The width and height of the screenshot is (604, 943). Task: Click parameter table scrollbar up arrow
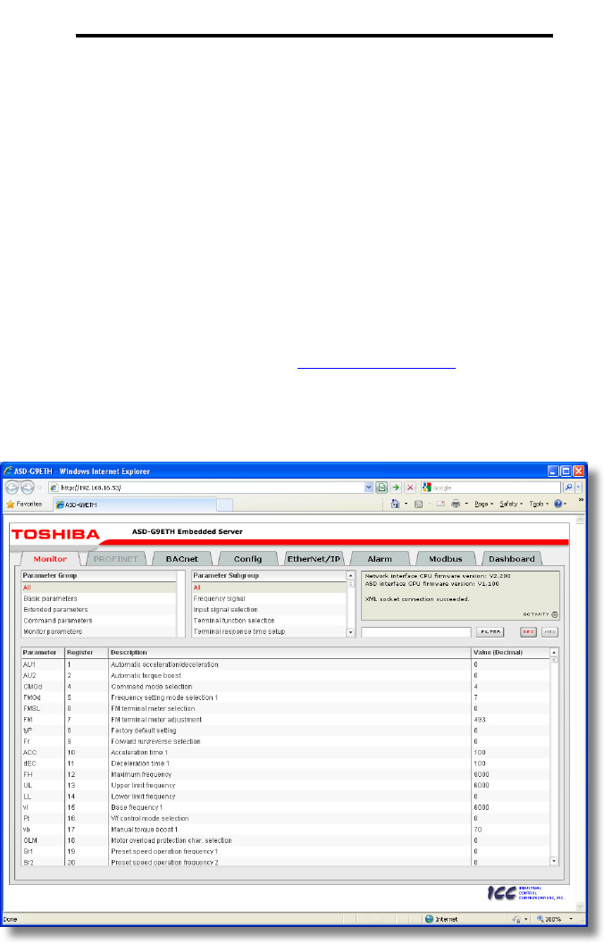click(554, 653)
